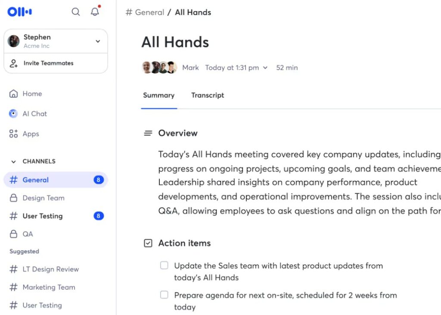The width and height of the screenshot is (441, 315).
Task: Open suggested LT Design Review channel
Action: [x=50, y=269]
